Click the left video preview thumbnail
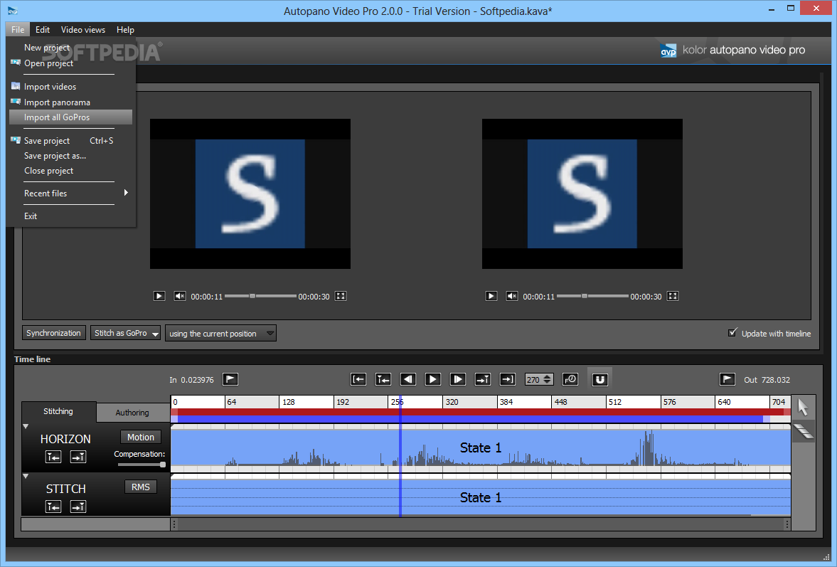Image resolution: width=837 pixels, height=567 pixels. pyautogui.click(x=250, y=194)
